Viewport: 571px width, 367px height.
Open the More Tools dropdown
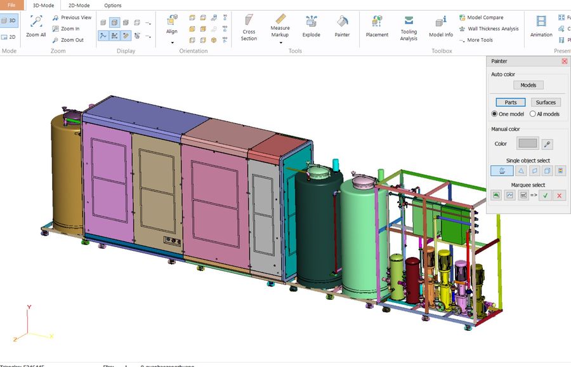(476, 40)
